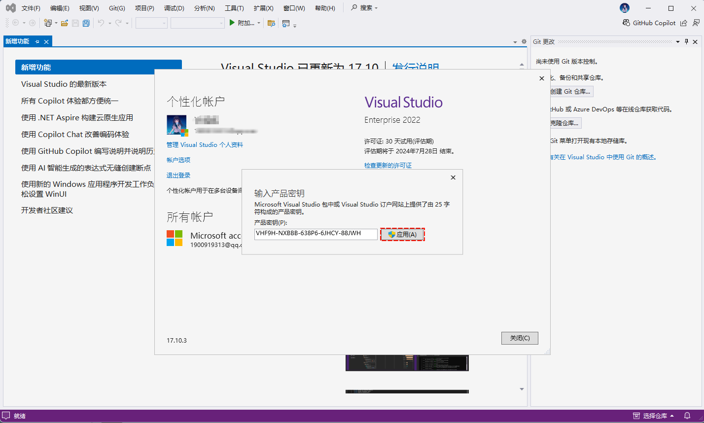
Task: Click the Undo icon on the toolbar
Action: pyautogui.click(x=101, y=23)
